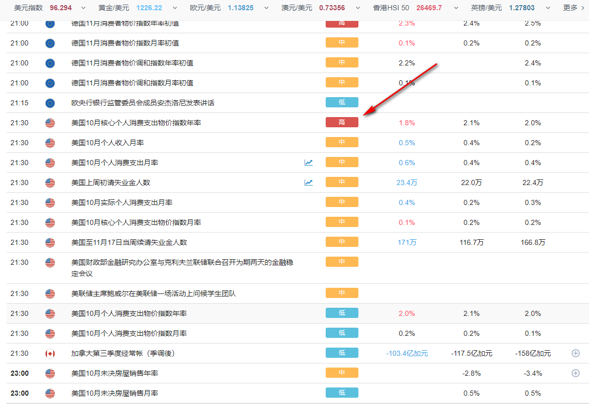Click US flag icon for 美联储主席鲍威尔 event
589x411 pixels.
click(50, 293)
